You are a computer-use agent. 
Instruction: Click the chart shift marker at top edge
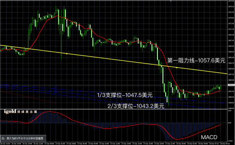(171, 1)
